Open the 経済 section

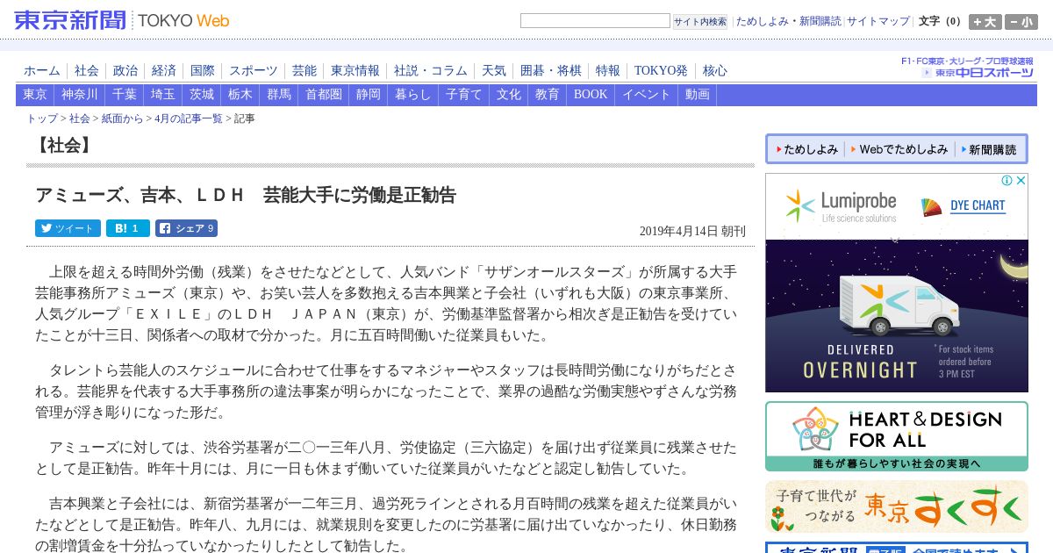(x=164, y=71)
